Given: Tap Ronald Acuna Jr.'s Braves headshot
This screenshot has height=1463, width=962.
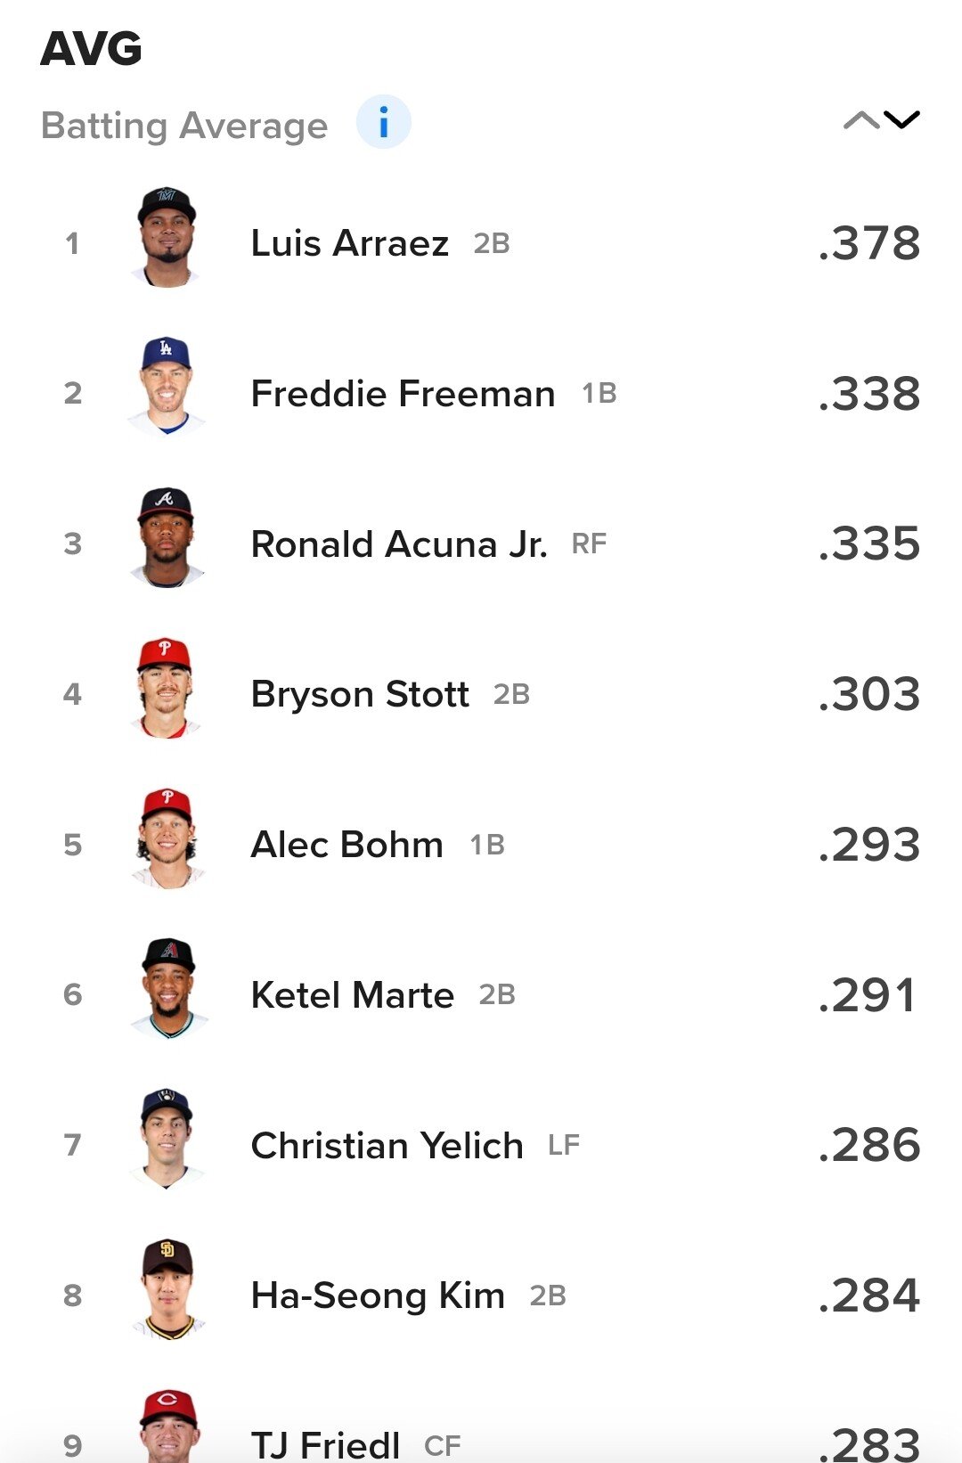Looking at the screenshot, I should [x=167, y=537].
